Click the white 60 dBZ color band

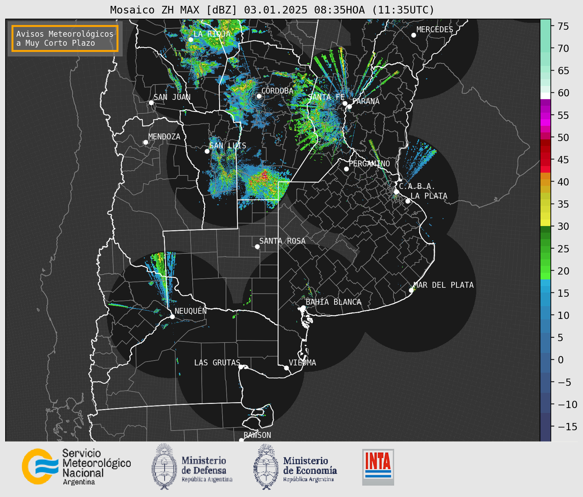coord(545,96)
